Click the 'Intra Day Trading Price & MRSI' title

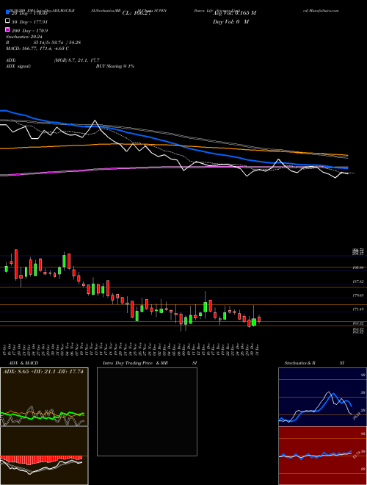pos(150,363)
